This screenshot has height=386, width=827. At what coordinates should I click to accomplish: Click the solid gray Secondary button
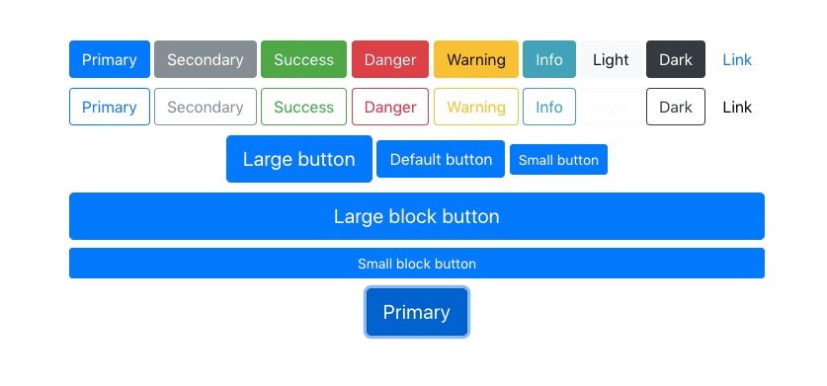[206, 59]
